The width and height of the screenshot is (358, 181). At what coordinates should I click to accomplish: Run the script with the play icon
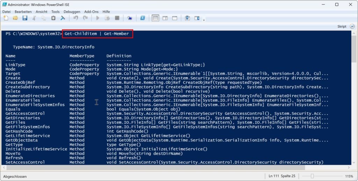(98, 18)
